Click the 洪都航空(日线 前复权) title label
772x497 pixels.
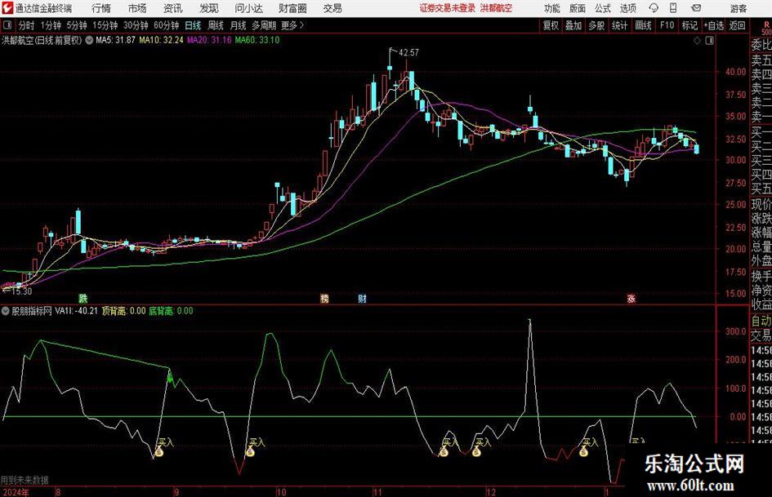[42, 40]
